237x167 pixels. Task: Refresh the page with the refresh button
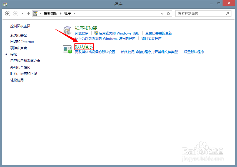[168, 14]
